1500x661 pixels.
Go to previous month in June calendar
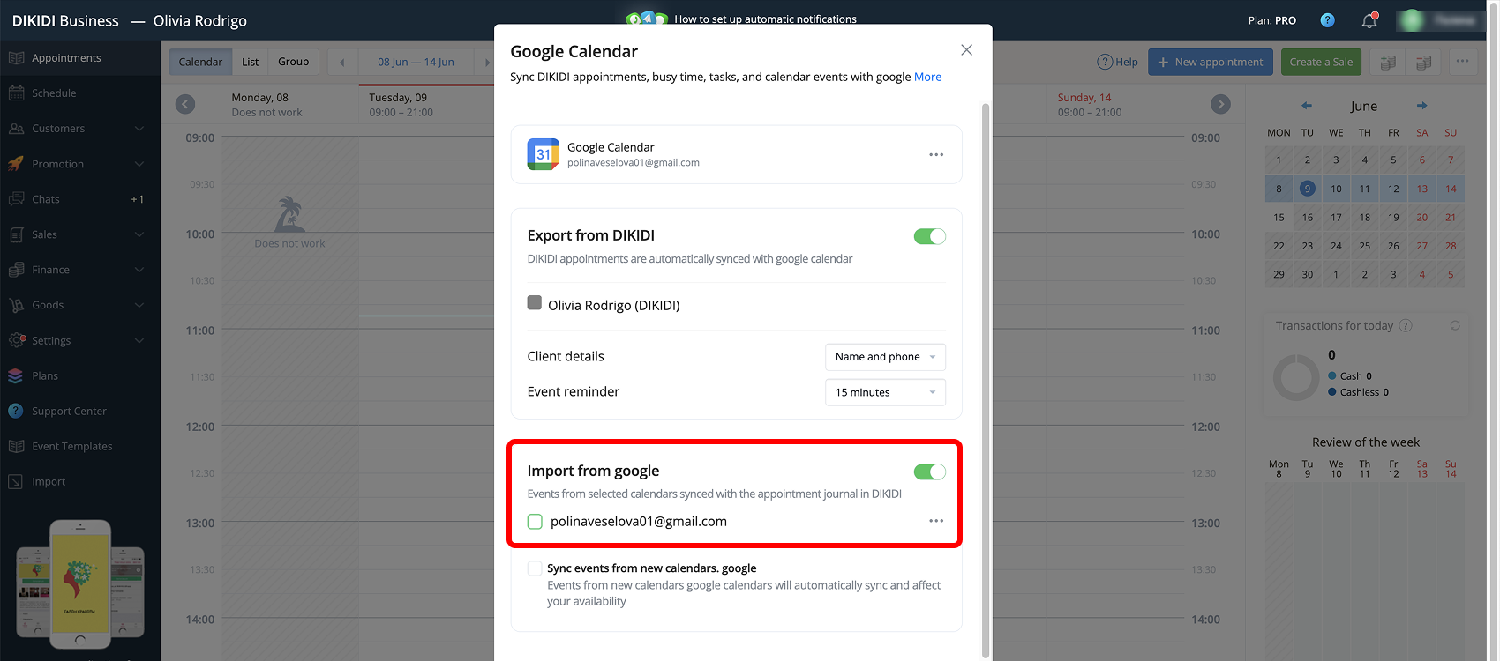click(x=1307, y=106)
